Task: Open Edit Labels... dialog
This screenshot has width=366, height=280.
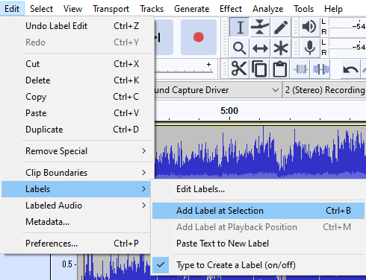Action: coord(258,189)
